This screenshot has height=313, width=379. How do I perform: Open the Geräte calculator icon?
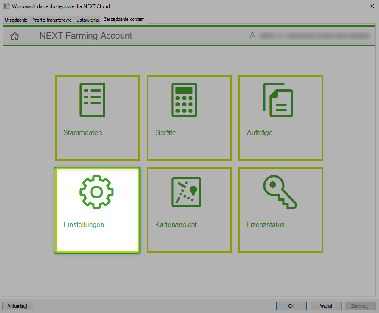[x=184, y=100]
